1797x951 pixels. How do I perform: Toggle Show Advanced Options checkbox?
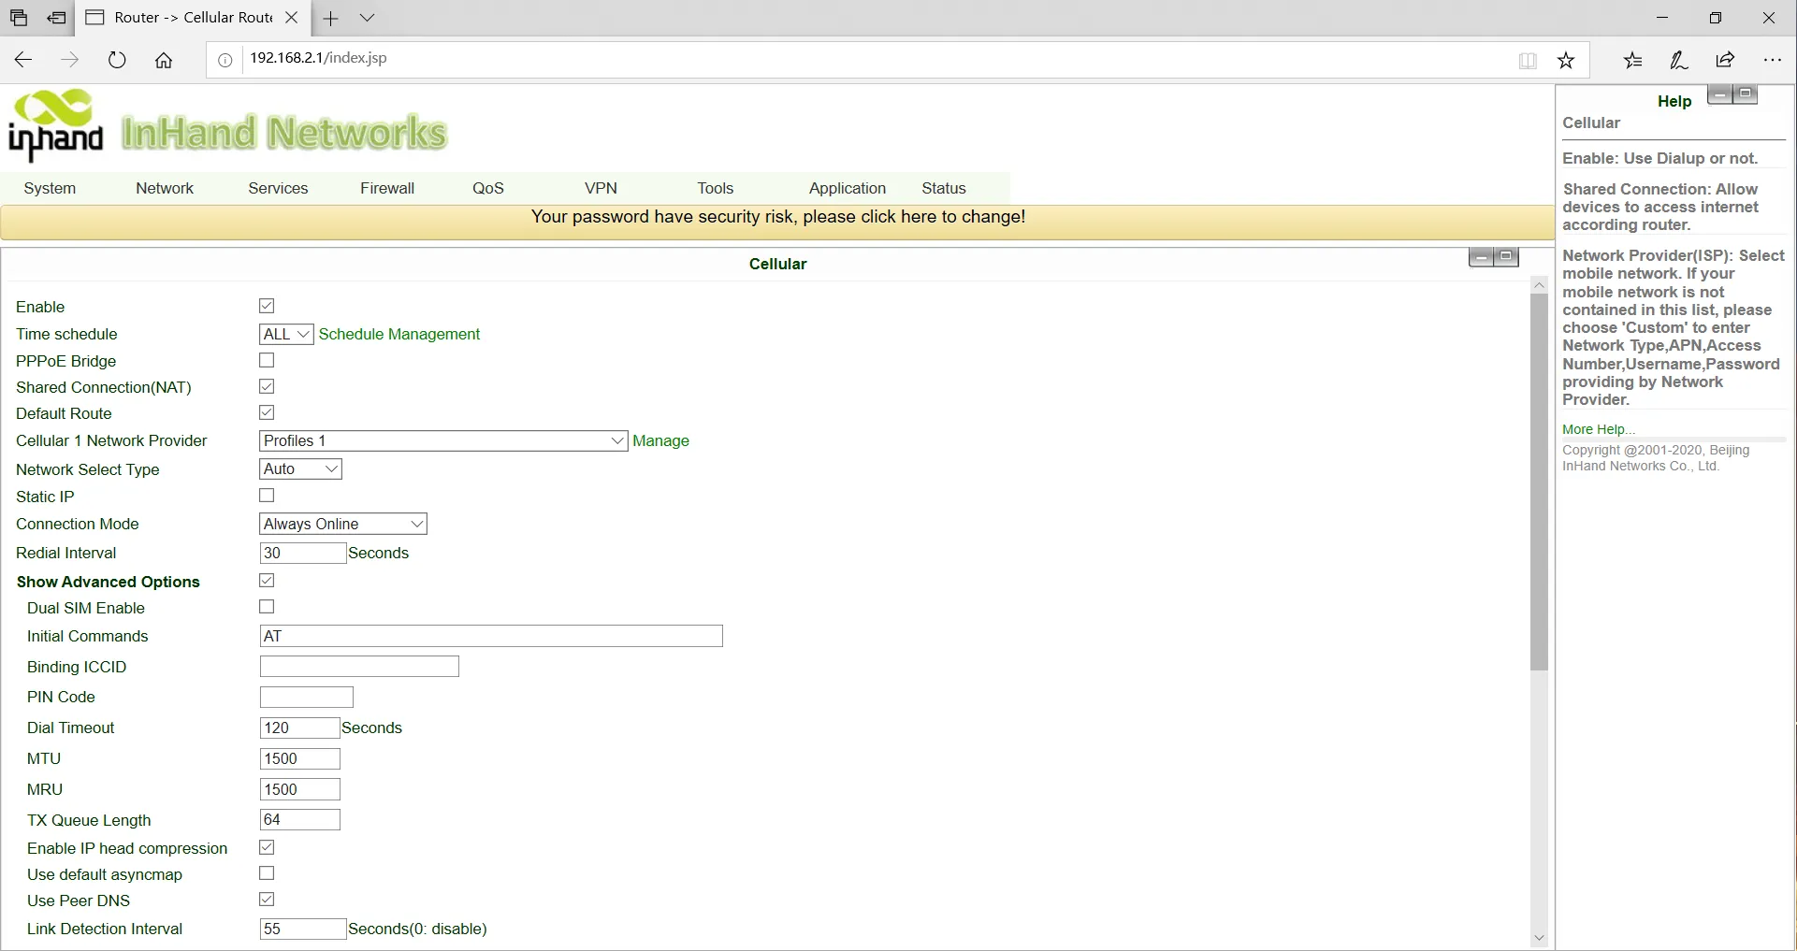click(x=267, y=581)
